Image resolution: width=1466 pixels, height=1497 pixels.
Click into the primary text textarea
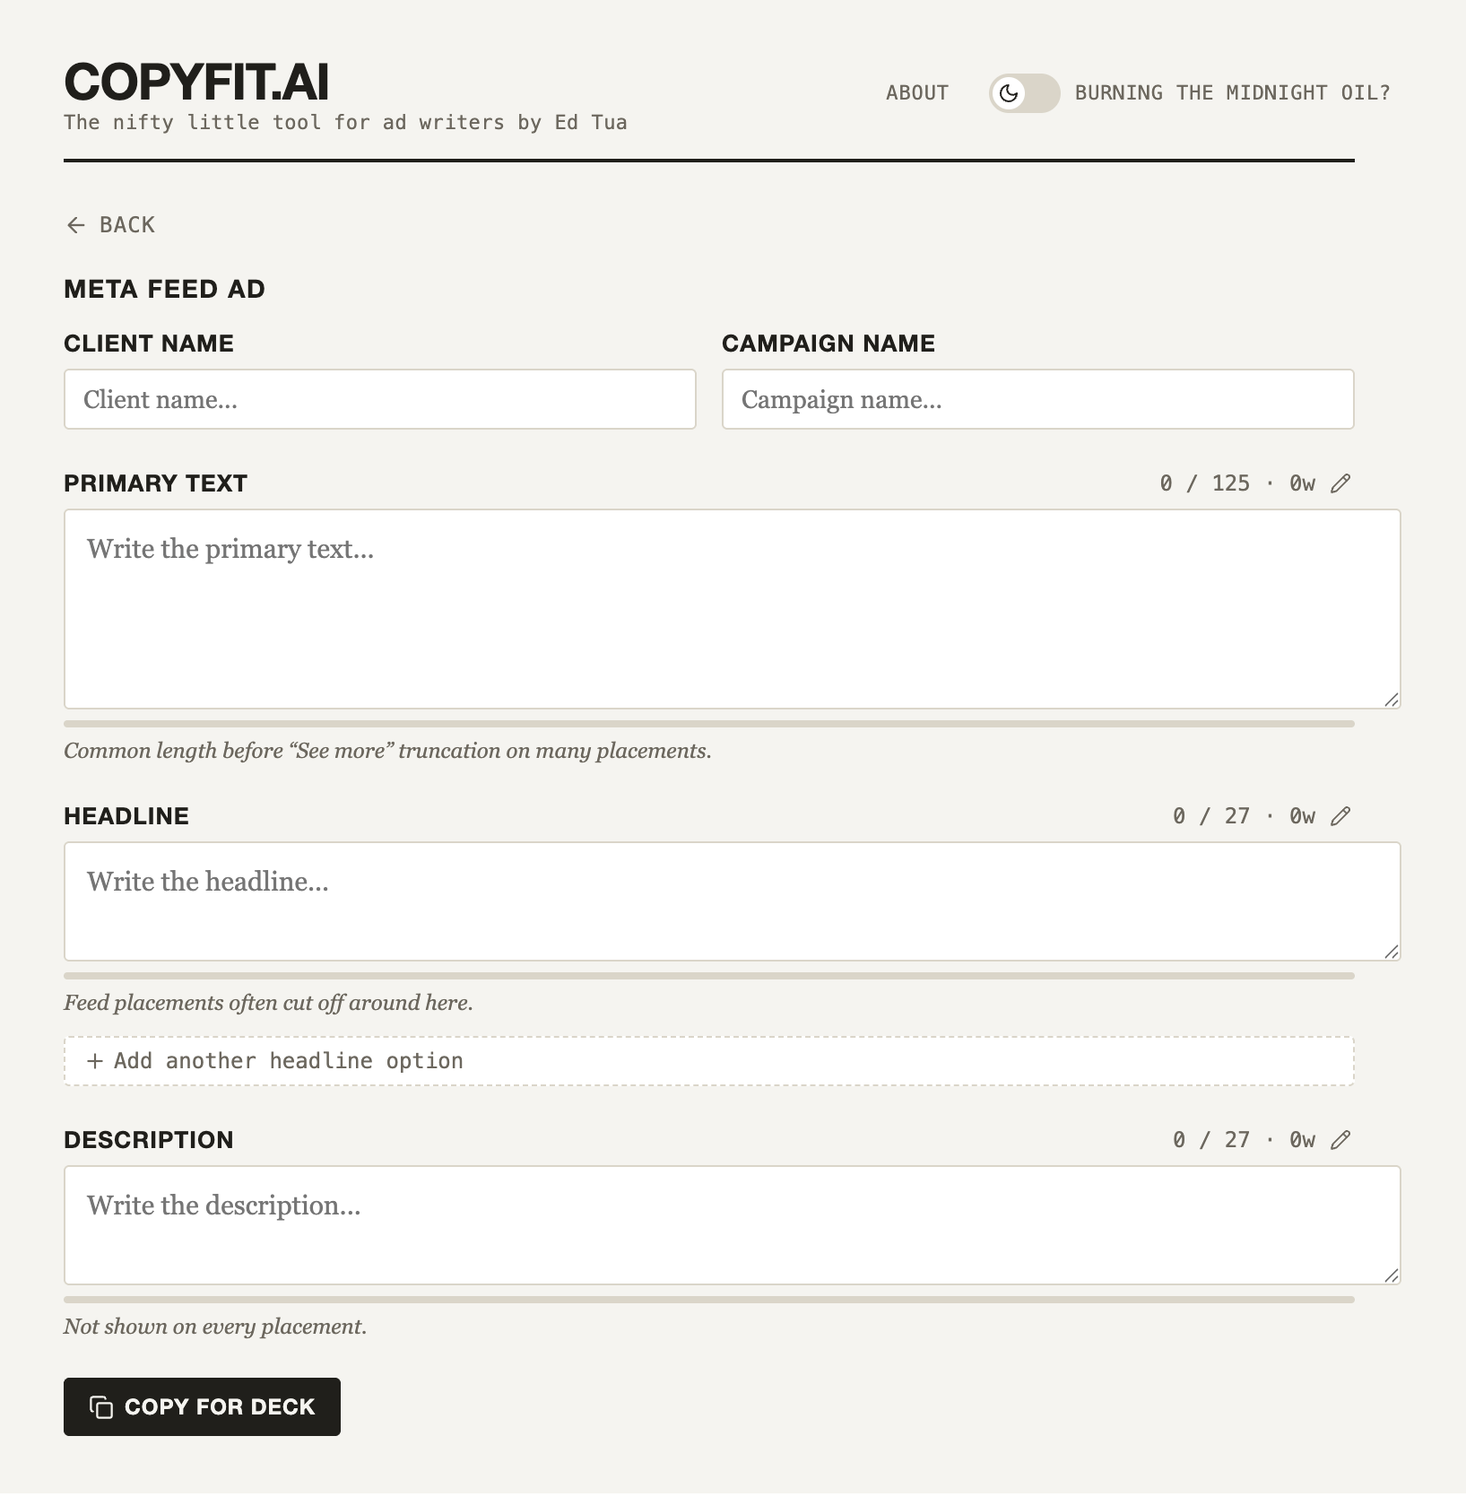[x=733, y=609]
